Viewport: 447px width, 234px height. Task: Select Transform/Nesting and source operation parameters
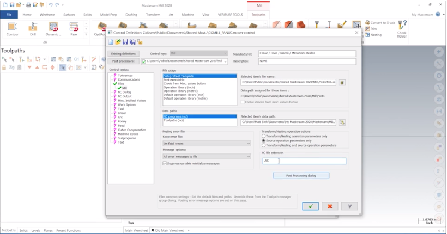[x=264, y=145]
